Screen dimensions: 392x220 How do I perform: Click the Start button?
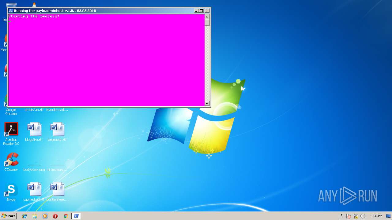coord(8,216)
